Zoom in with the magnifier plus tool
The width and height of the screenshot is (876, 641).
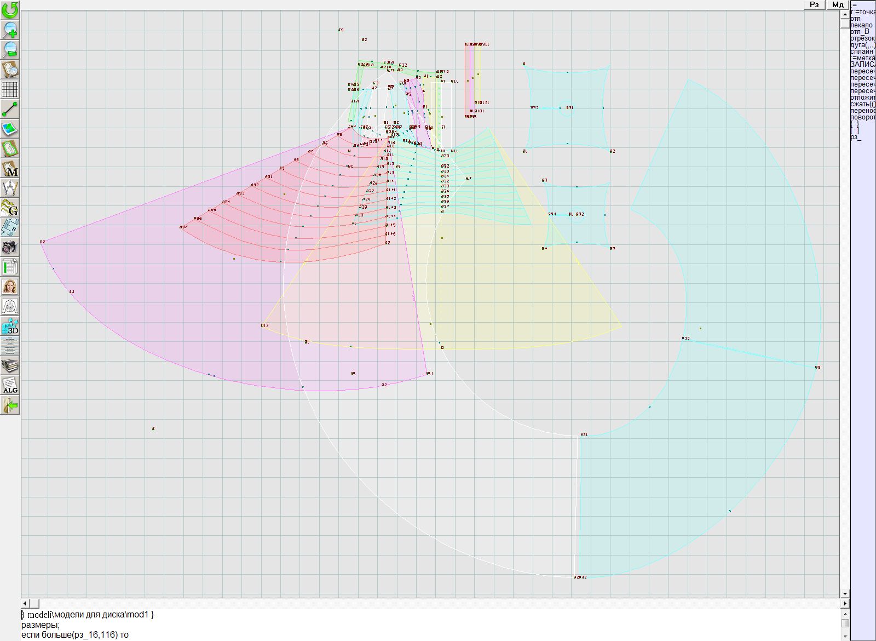coord(10,30)
